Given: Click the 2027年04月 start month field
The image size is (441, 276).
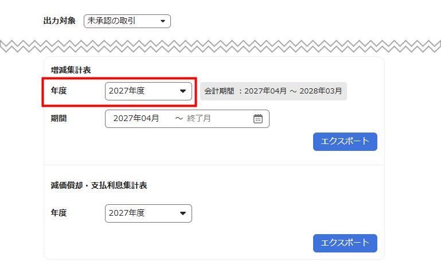Looking at the screenshot, I should pos(136,119).
